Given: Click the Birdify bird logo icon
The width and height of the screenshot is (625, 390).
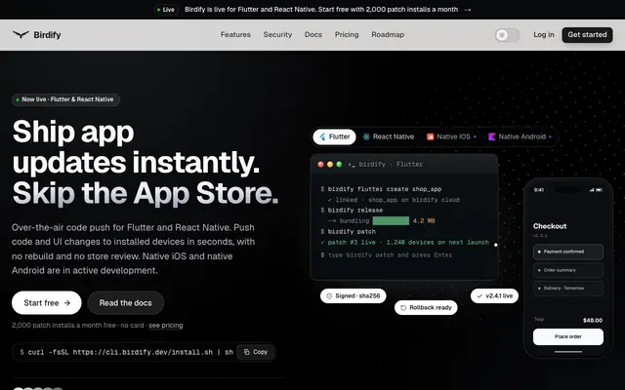Looking at the screenshot, I should point(21,35).
